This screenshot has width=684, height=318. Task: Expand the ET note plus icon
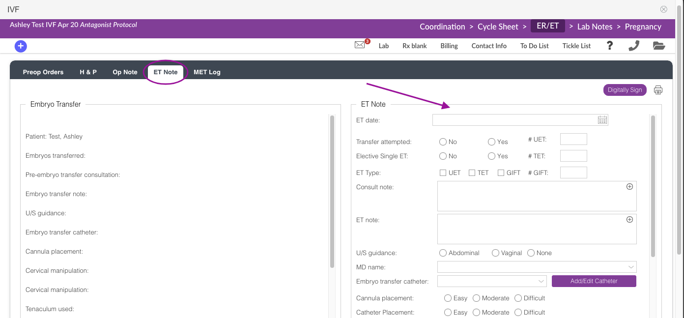(629, 220)
